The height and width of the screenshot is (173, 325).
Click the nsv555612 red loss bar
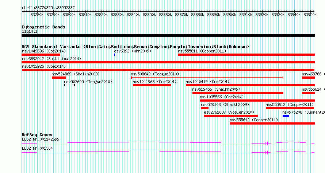point(272,123)
